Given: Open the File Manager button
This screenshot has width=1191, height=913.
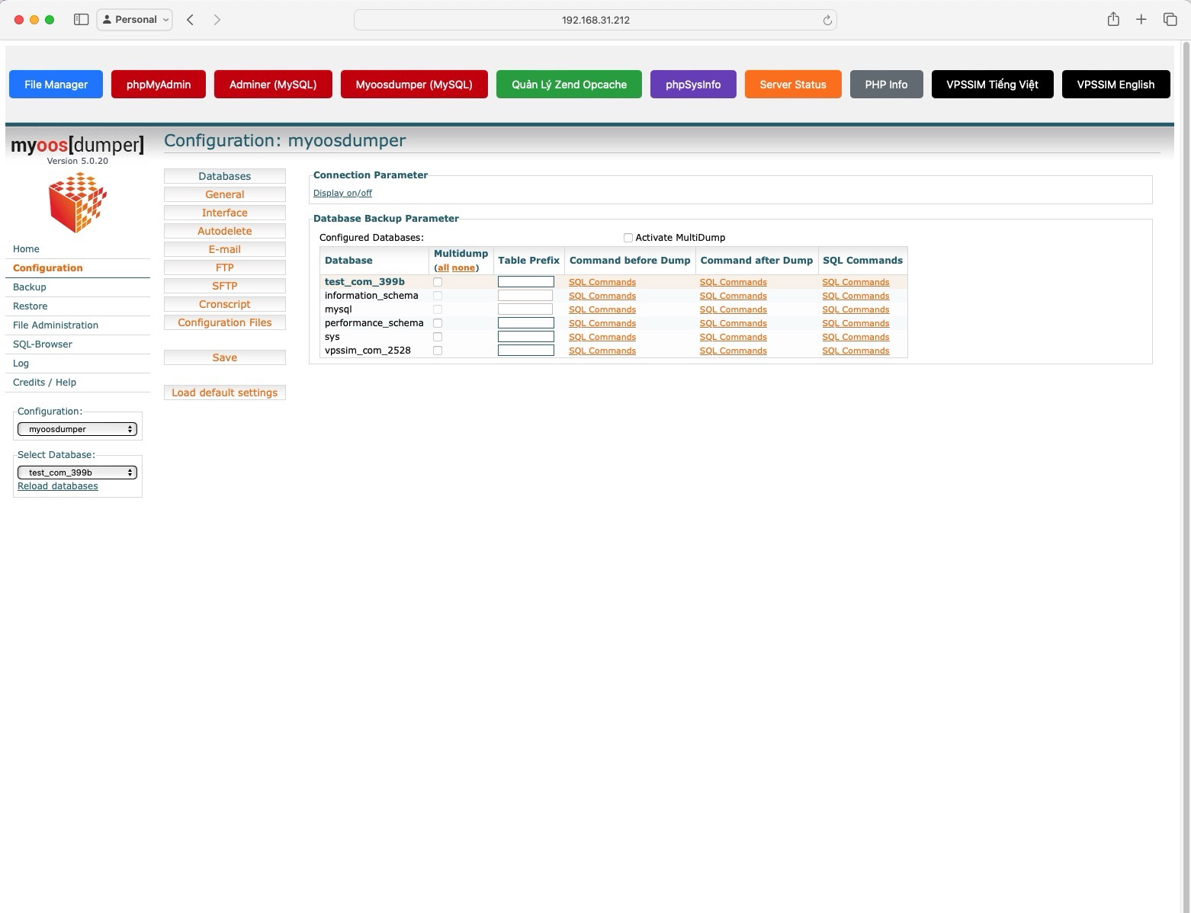Looking at the screenshot, I should 56,85.
